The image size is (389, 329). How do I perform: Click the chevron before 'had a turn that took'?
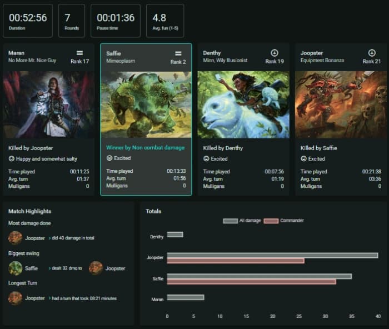pos(49,298)
